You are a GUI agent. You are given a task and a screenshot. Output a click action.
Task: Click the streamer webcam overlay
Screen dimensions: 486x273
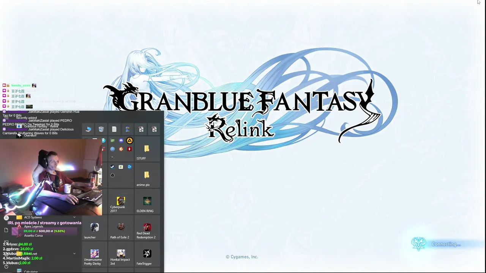click(x=51, y=177)
